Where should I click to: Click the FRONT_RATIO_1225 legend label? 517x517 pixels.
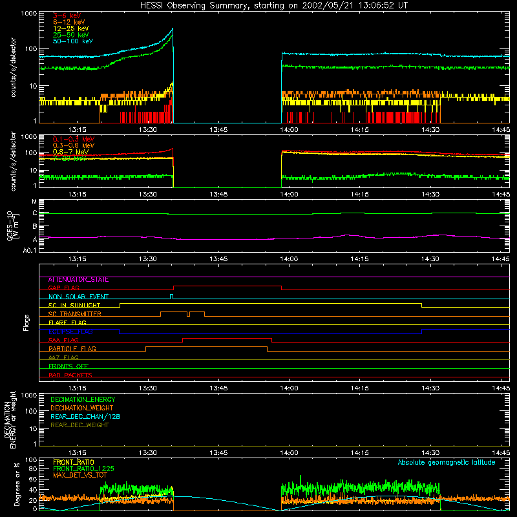(x=83, y=469)
